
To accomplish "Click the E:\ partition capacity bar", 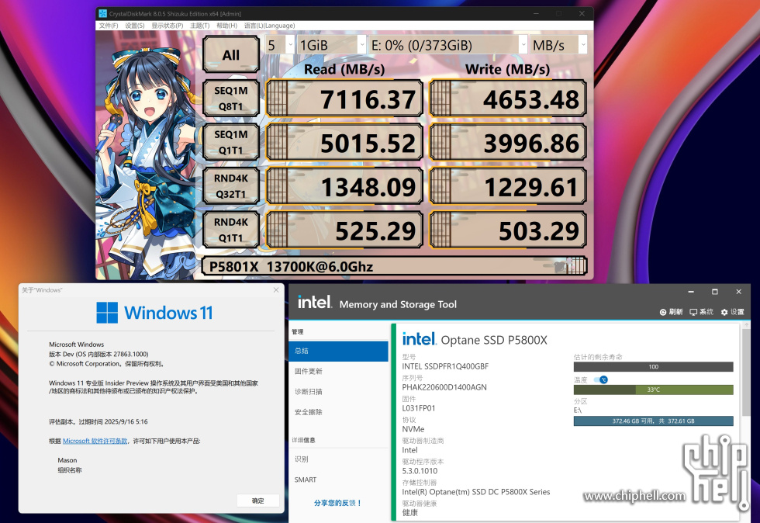I will [x=653, y=421].
